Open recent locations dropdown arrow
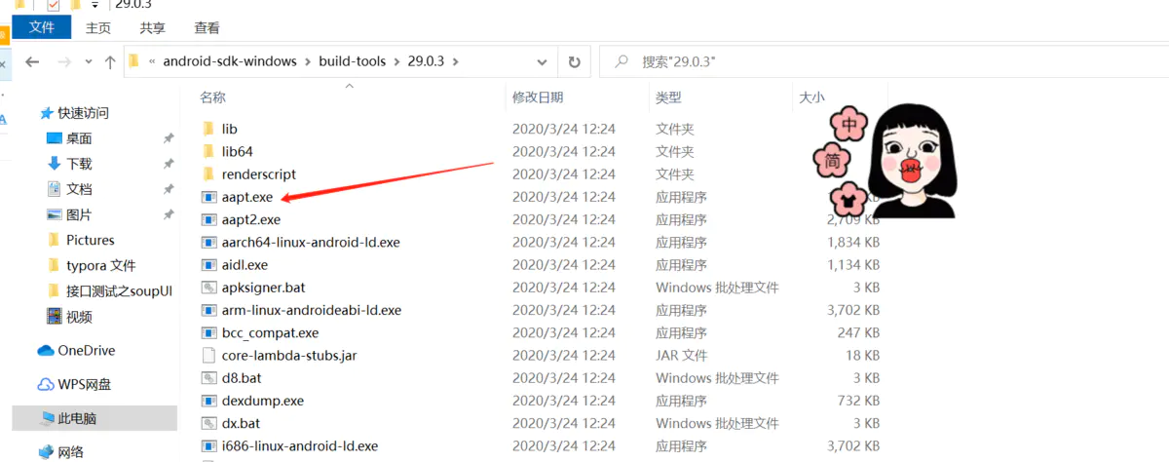Screen dimensions: 1169x462 [88, 61]
